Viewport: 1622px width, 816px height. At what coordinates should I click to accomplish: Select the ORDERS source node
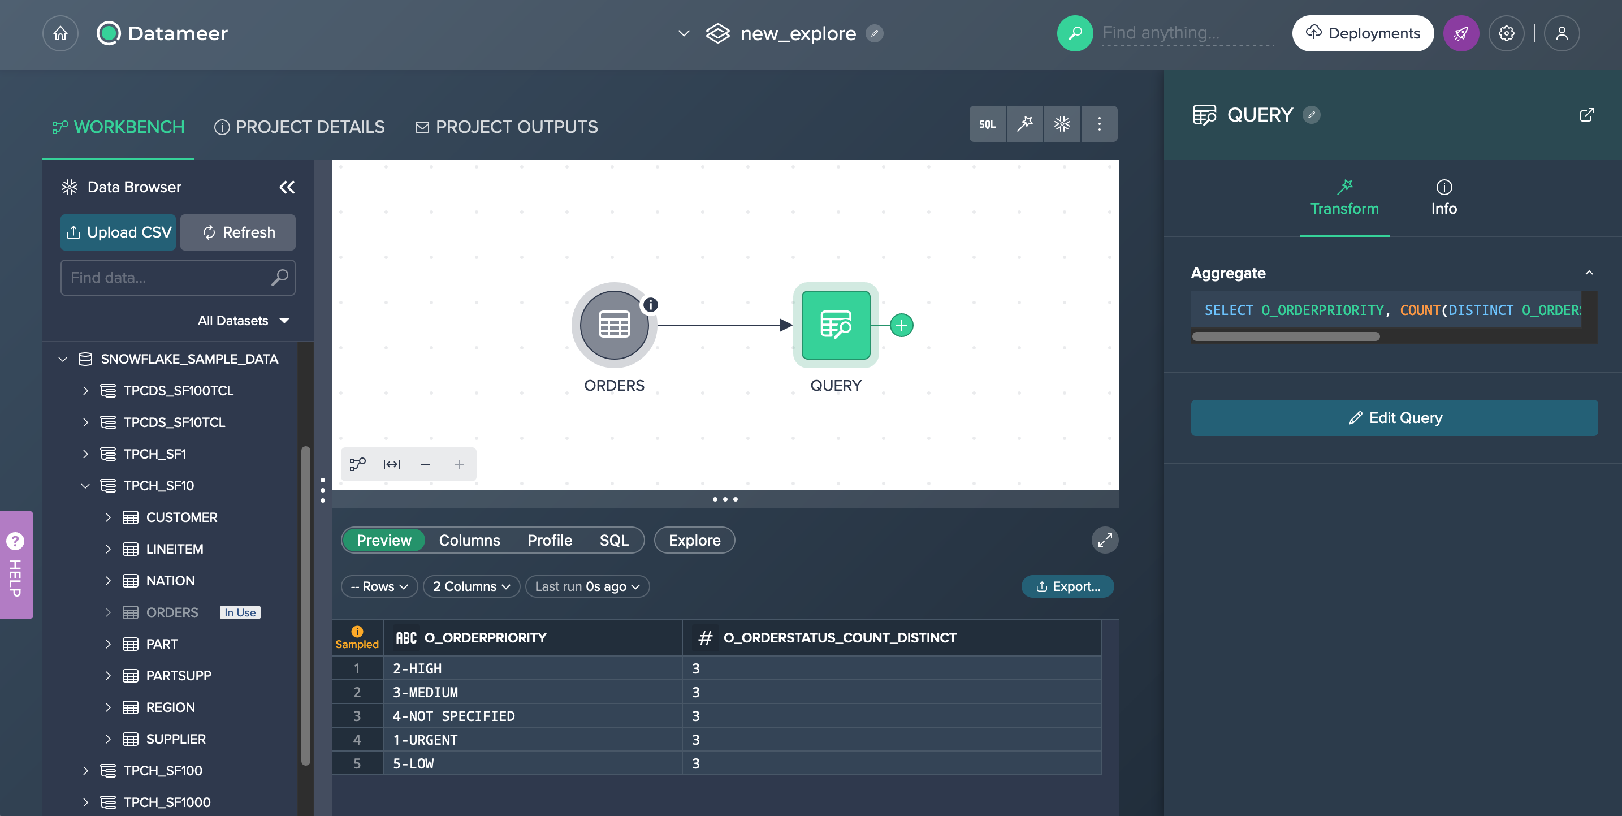click(614, 325)
